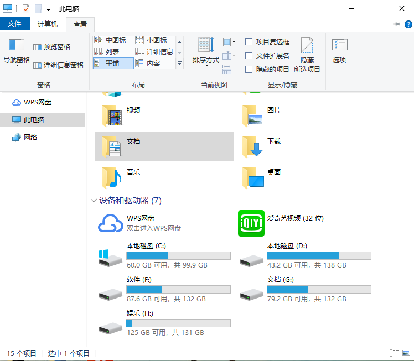Open the 音乐 music folder icon
Image resolution: width=414 pixels, height=361 pixels.
(111, 177)
